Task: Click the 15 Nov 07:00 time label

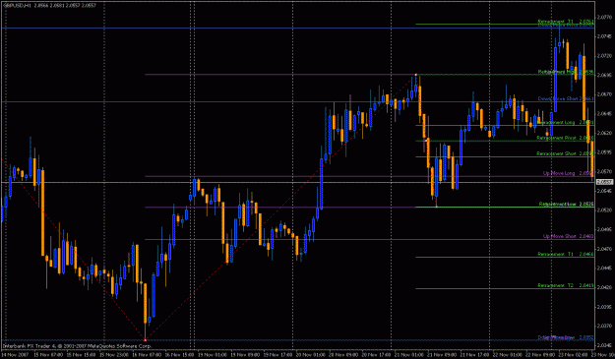Action: coord(48,355)
